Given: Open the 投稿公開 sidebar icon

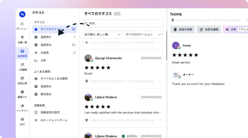Looking at the screenshot, I should tap(22, 78).
